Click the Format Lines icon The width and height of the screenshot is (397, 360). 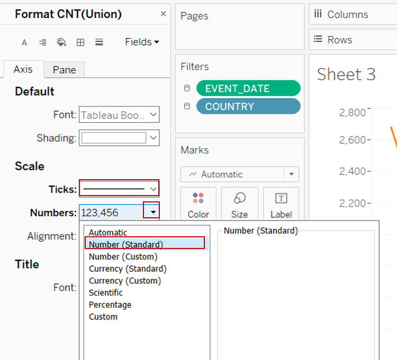click(x=99, y=42)
